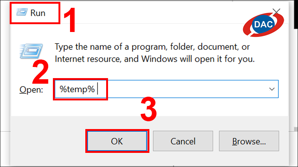The image size is (298, 167).
Task: Click the red number 3 annotation
Action: (x=149, y=109)
